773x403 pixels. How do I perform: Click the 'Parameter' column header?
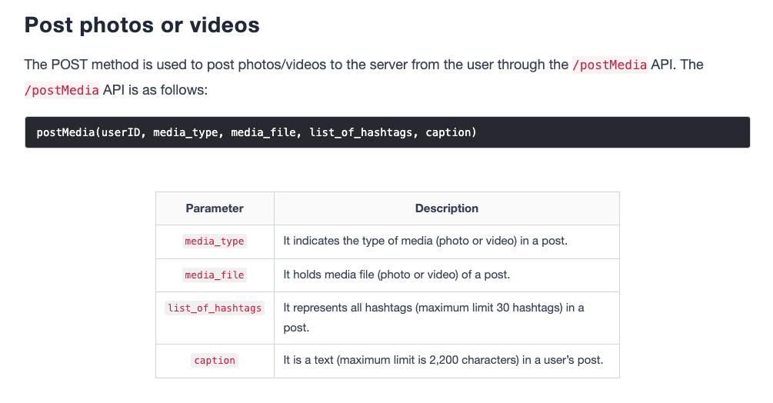(x=215, y=208)
